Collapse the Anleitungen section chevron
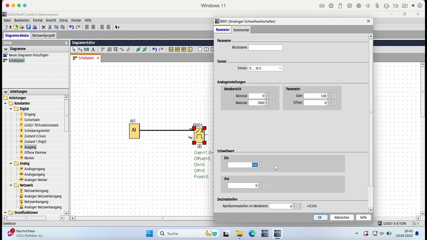Screen dimensions: 427x240 click(x=6, y=91)
